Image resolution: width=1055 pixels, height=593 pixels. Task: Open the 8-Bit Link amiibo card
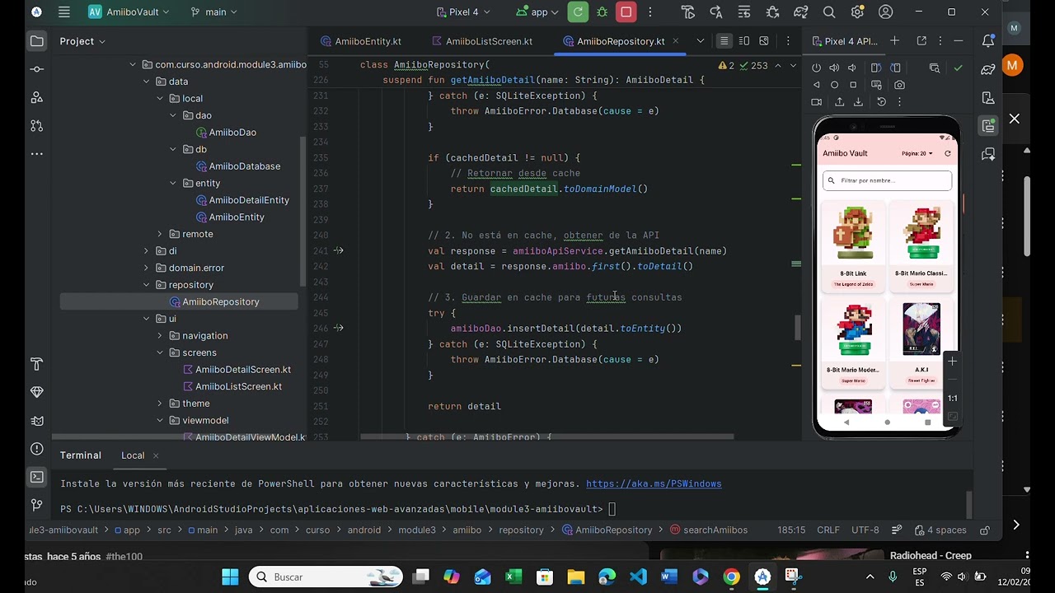(x=853, y=247)
